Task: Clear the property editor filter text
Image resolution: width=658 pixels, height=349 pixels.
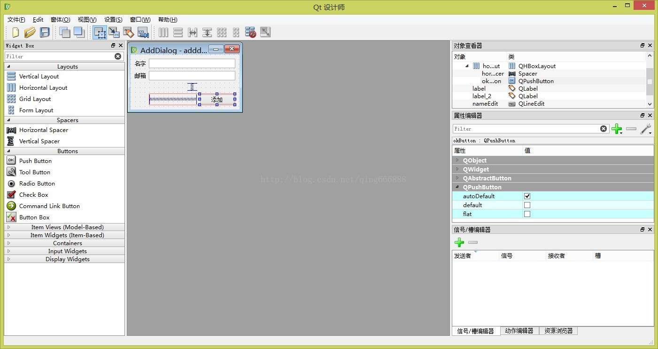Action: click(x=604, y=129)
